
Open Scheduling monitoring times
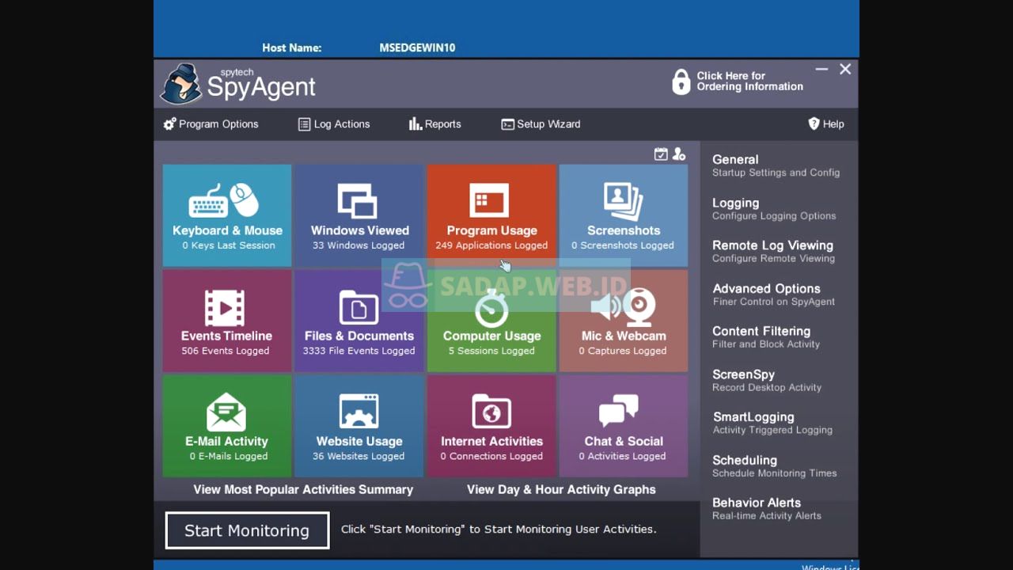[774, 466]
